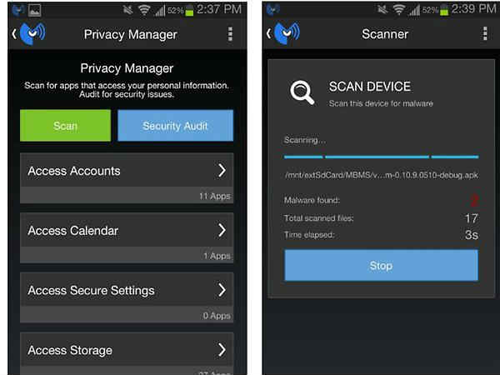500x375 pixels.
Task: Open overflow menu in Privacy Manager header
Action: 230,34
